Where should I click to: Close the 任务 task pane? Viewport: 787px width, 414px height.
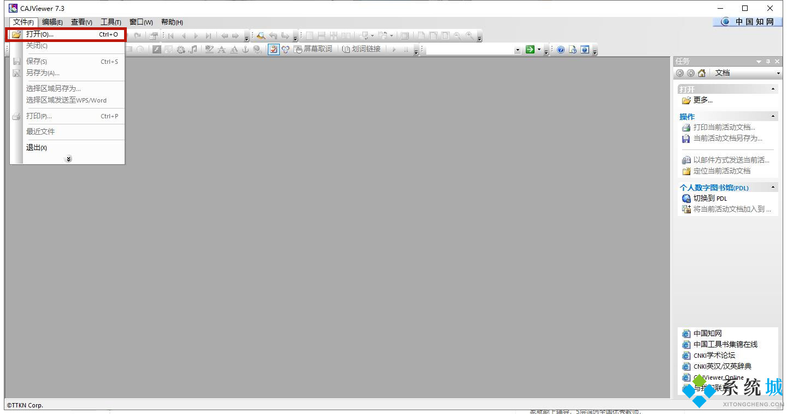pos(777,62)
